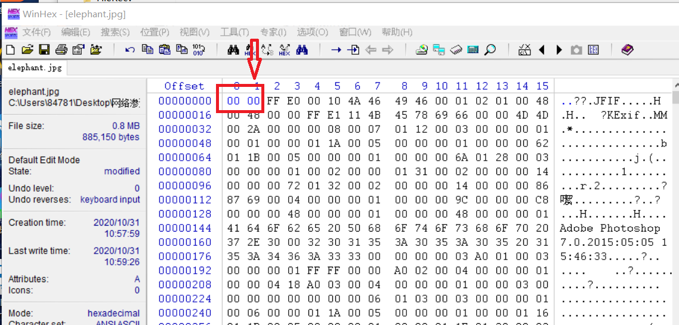
Task: Click offset row 00000144
Action: pos(185,228)
